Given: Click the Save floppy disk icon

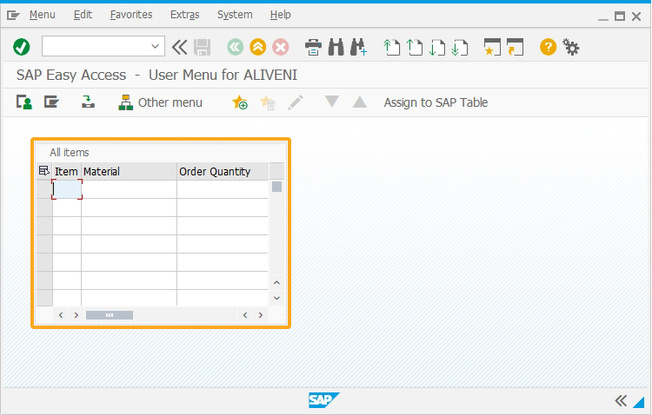Looking at the screenshot, I should 203,47.
